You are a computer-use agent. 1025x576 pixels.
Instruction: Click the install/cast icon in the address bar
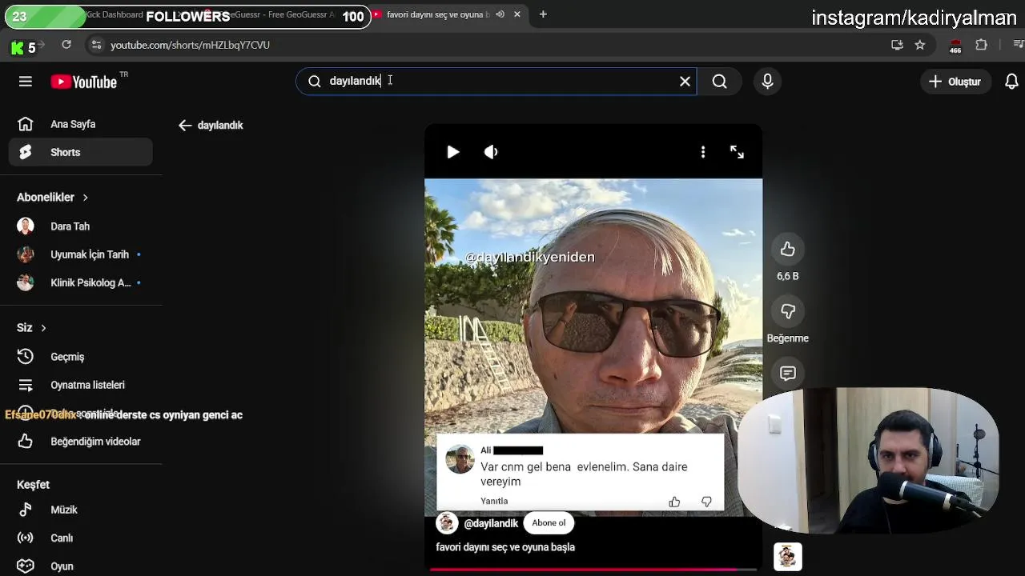pyautogui.click(x=897, y=45)
